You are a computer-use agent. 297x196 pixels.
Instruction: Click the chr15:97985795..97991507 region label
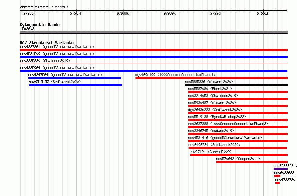point(44,7)
